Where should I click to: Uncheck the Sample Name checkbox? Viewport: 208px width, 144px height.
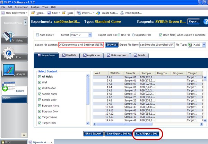[40, 94]
